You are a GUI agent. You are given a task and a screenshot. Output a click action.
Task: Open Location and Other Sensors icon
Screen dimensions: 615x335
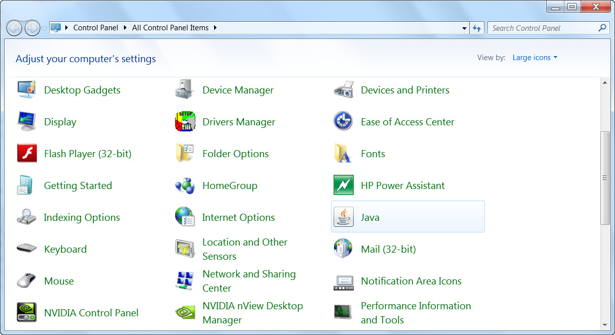(185, 249)
